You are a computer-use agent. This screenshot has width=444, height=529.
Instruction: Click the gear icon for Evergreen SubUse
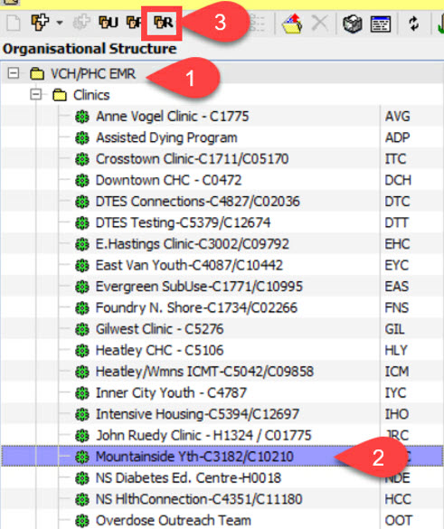[82, 287]
